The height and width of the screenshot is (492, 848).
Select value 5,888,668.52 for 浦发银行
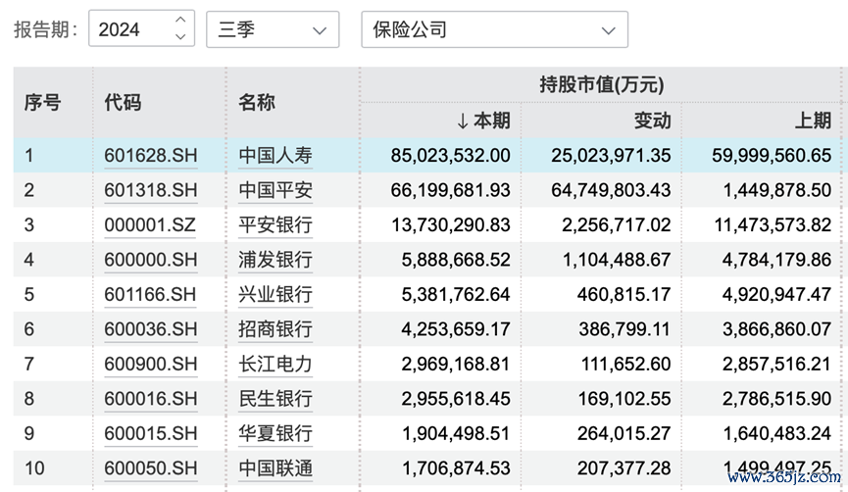(456, 260)
